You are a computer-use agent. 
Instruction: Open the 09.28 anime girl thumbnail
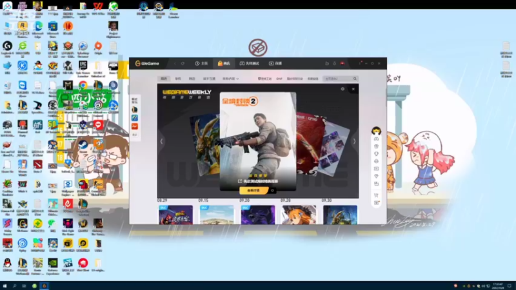point(299,215)
